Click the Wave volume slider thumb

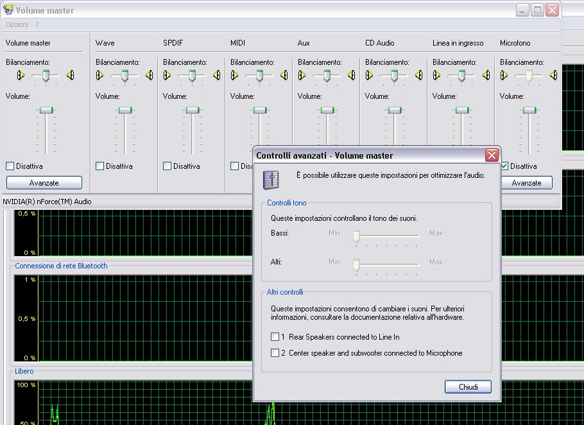[125, 110]
